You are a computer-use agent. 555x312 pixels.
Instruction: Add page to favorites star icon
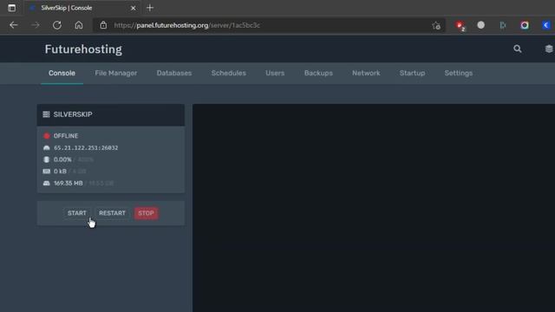[436, 25]
